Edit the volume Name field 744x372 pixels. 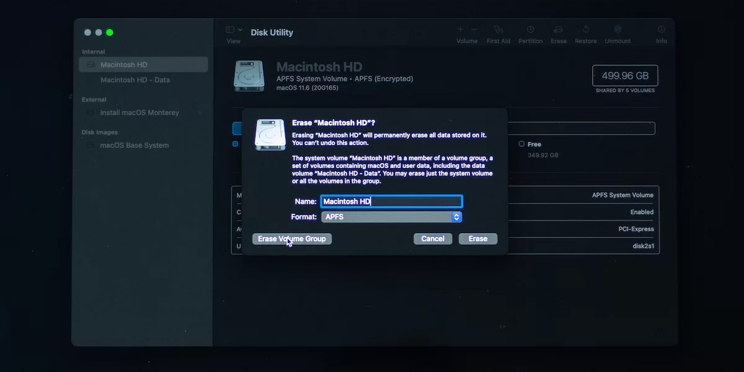[x=391, y=201]
